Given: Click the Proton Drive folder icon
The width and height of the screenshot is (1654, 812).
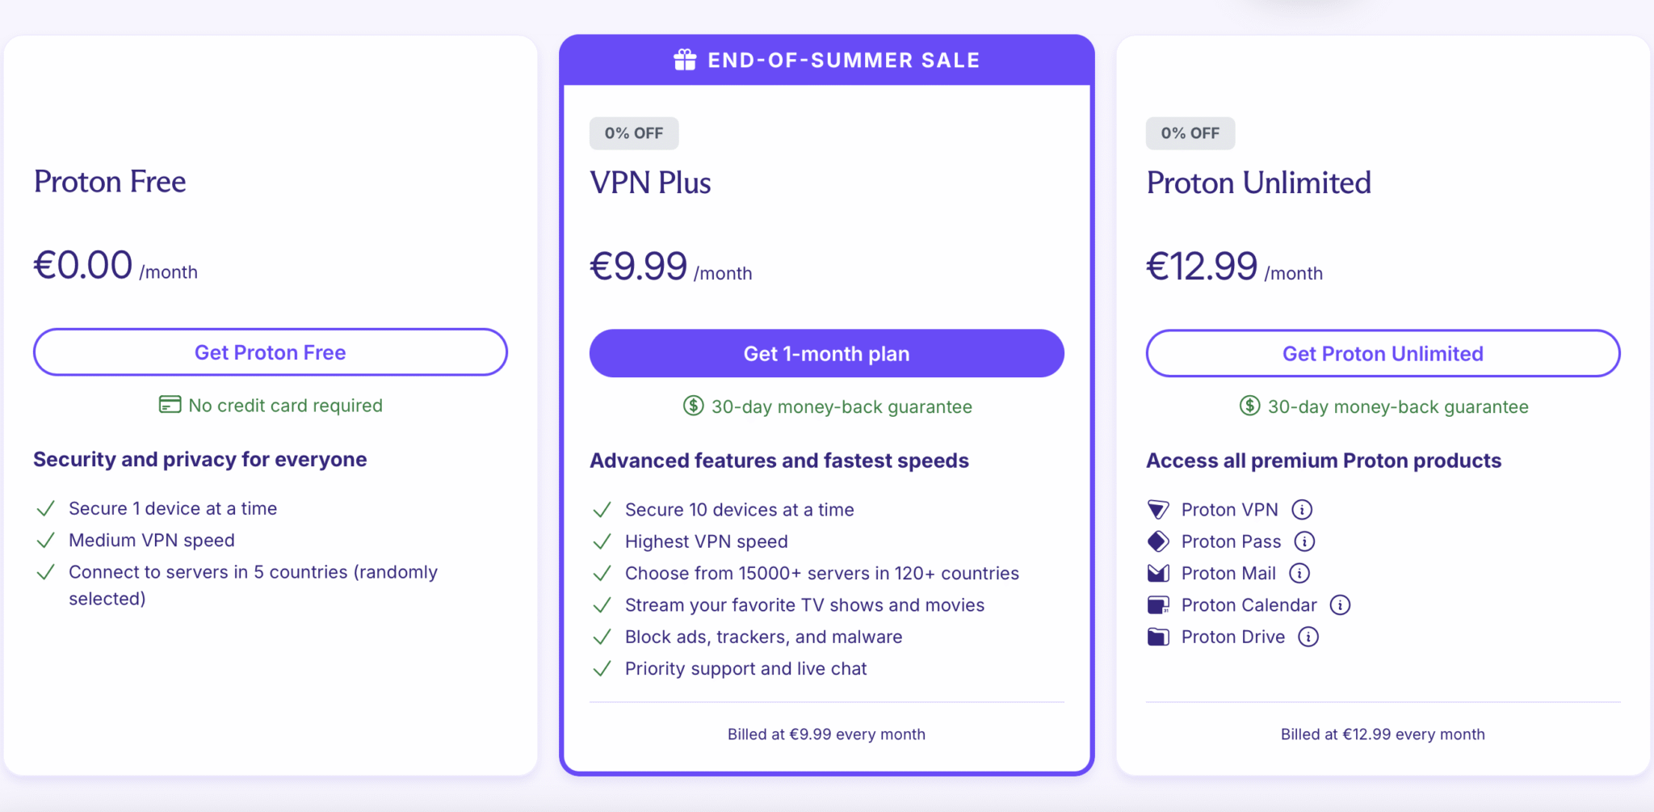Looking at the screenshot, I should coord(1158,637).
